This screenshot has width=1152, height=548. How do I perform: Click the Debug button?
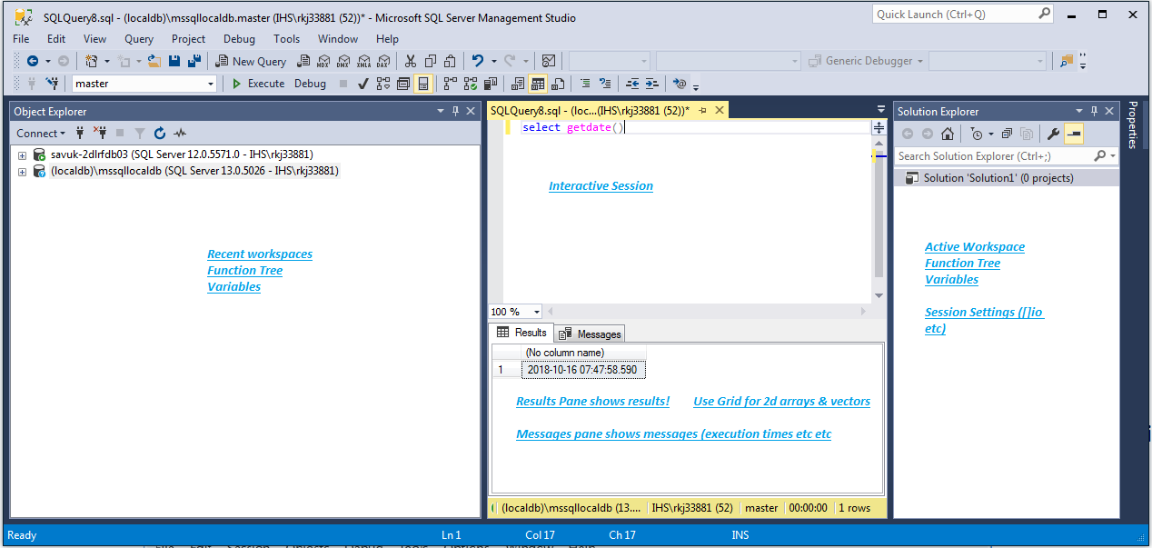coord(310,84)
